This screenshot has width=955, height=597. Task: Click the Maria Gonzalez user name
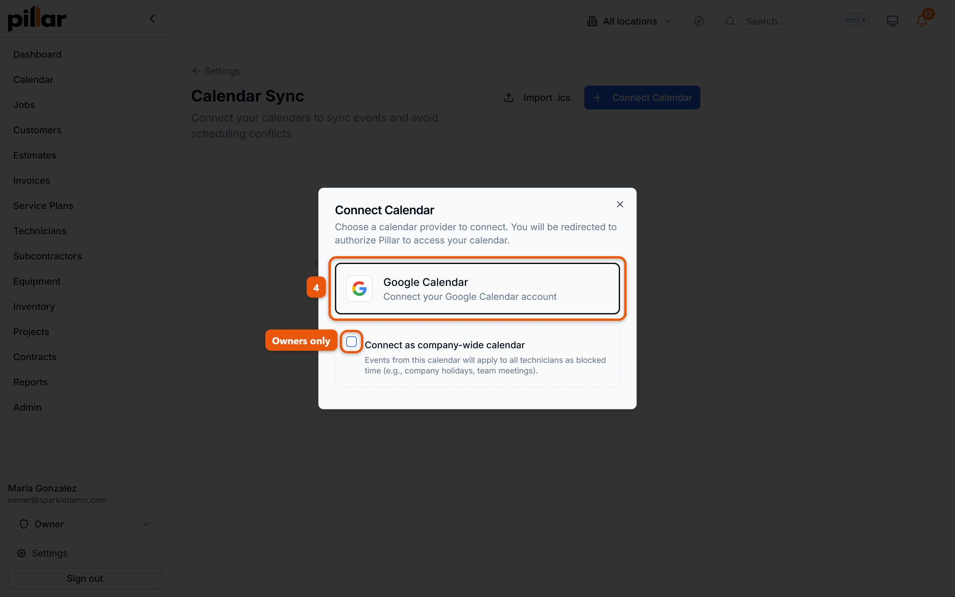coord(42,489)
